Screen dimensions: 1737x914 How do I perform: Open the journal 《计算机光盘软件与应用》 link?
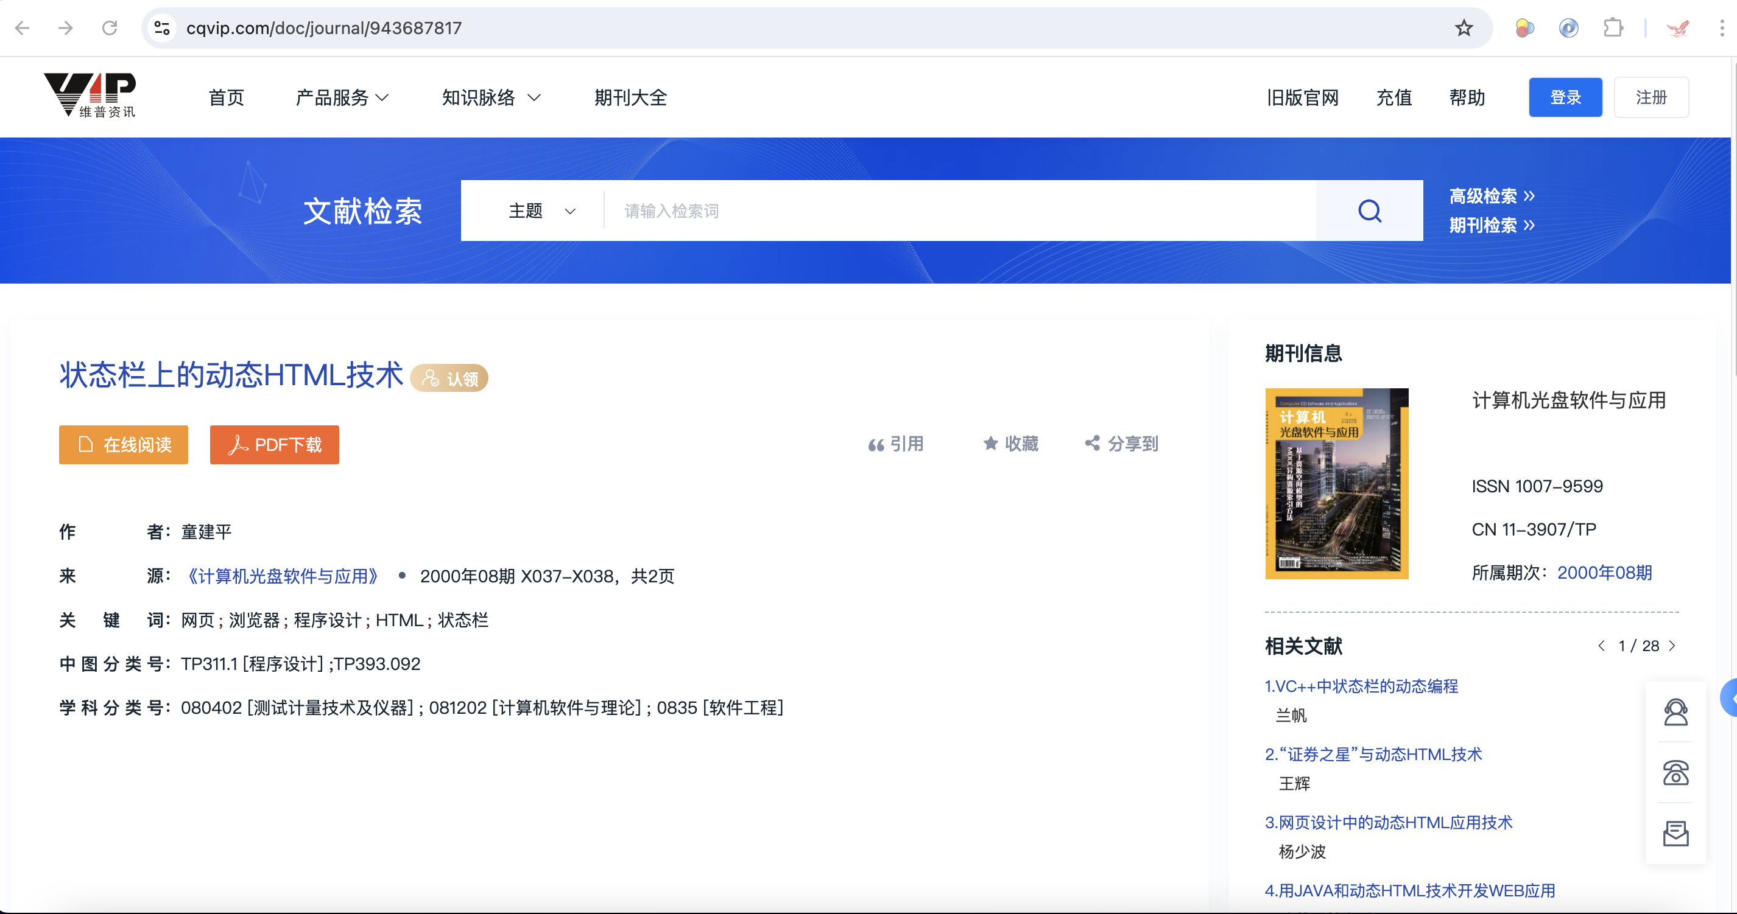coord(283,576)
